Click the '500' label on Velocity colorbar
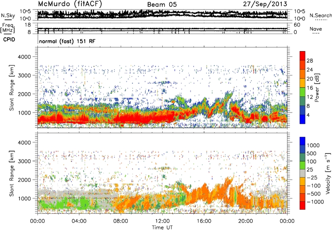Image resolution: width=332 pixels, height=230 pixels. click(x=312, y=154)
